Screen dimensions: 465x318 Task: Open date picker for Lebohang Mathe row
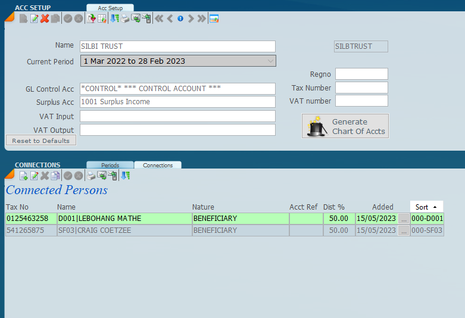tap(404, 219)
